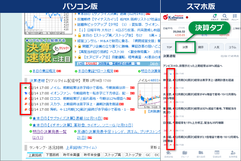Open the ロココ、前期経常が上振れ着地 headline

(88, 99)
